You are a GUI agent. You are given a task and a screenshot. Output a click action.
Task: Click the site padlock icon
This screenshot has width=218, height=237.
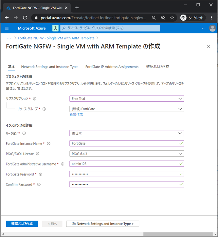36,18
